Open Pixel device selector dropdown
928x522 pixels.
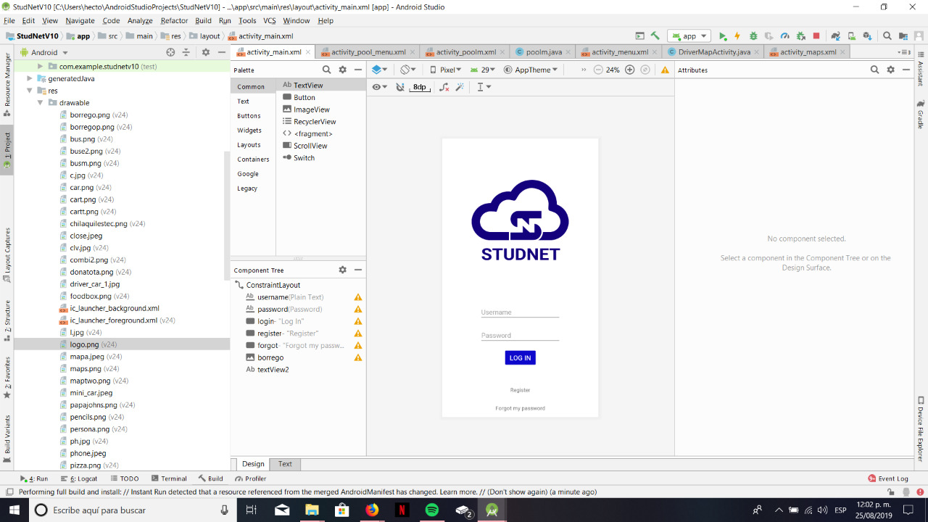(446, 70)
